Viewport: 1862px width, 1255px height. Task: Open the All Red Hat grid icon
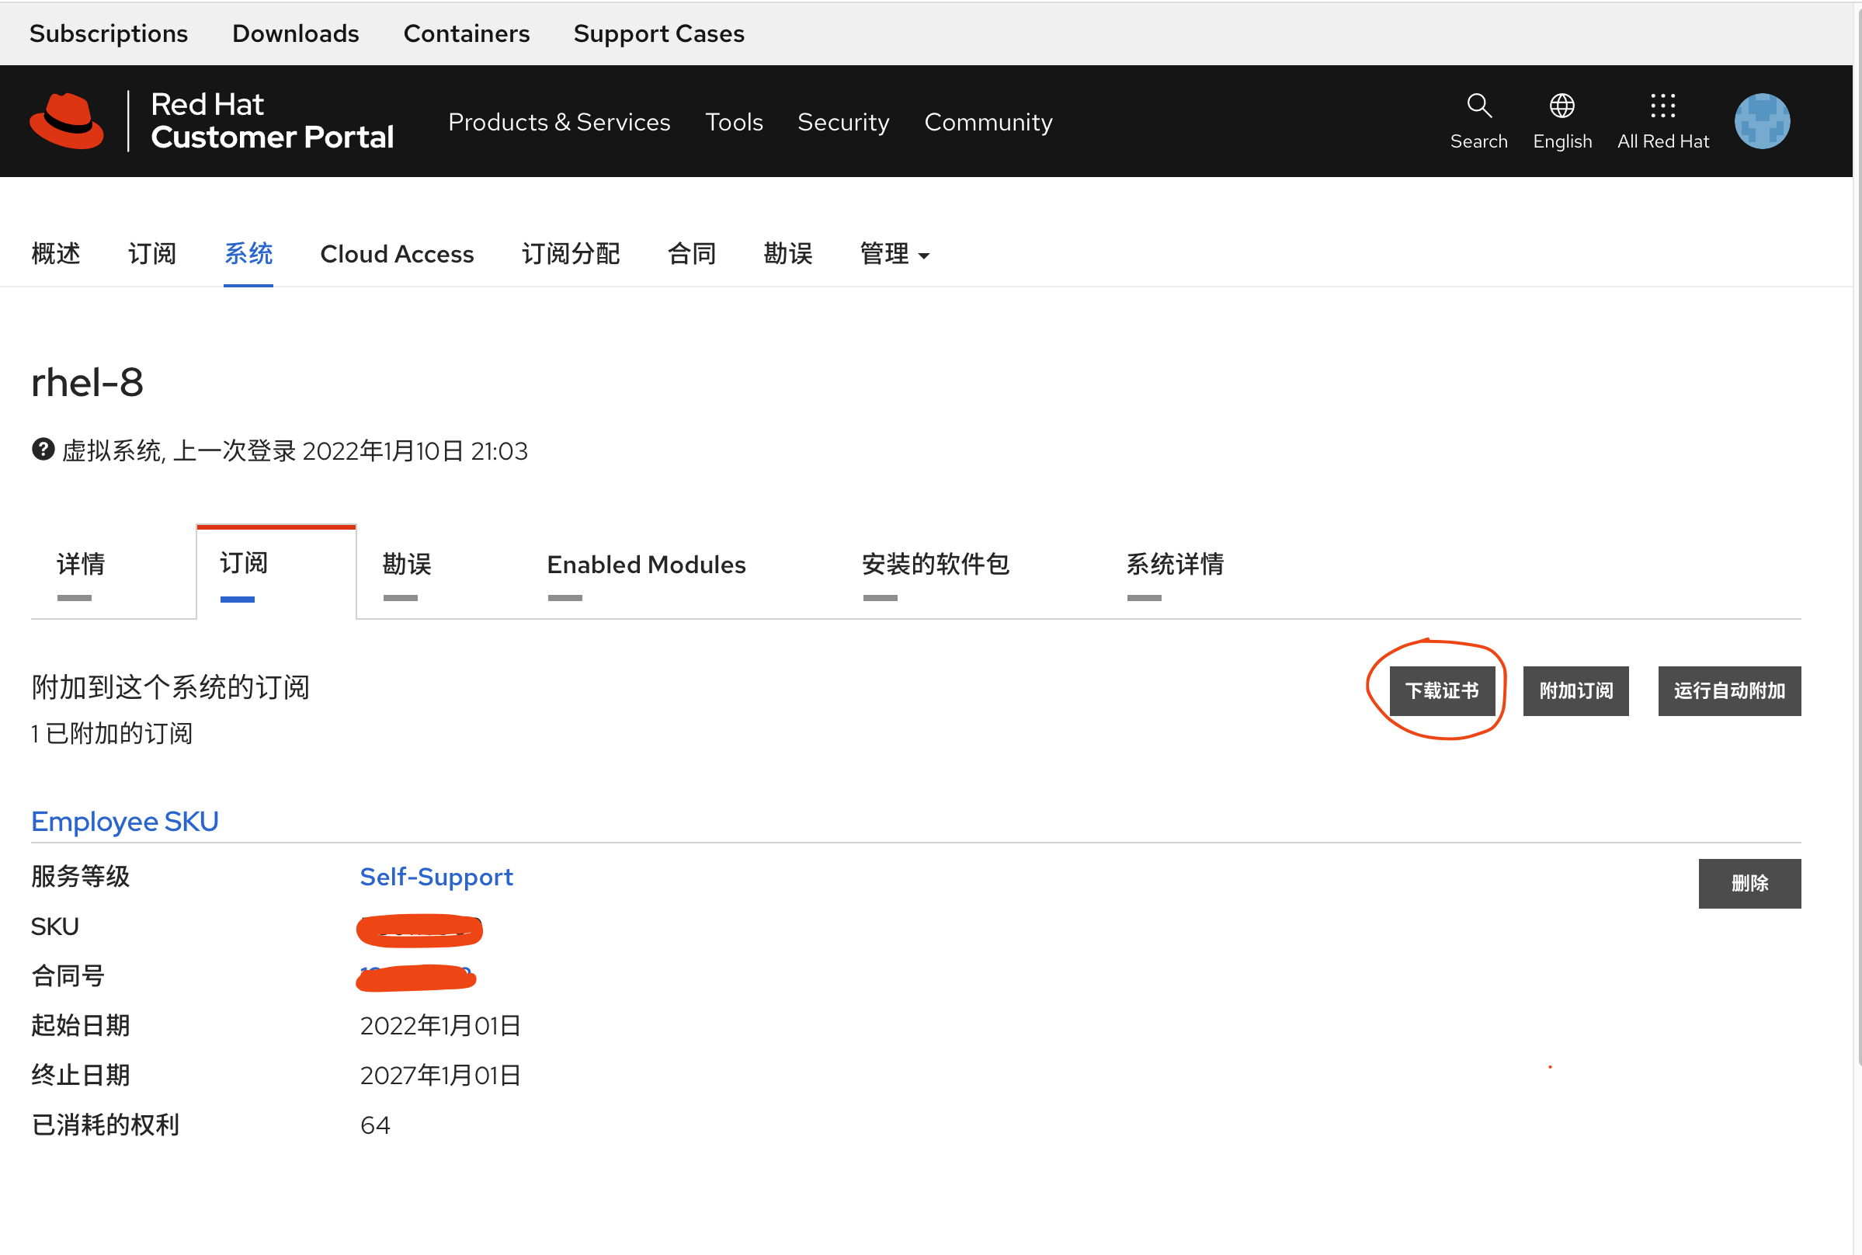[1662, 106]
